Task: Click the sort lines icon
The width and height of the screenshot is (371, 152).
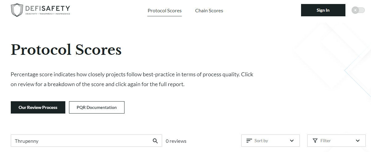Action: click(249, 141)
